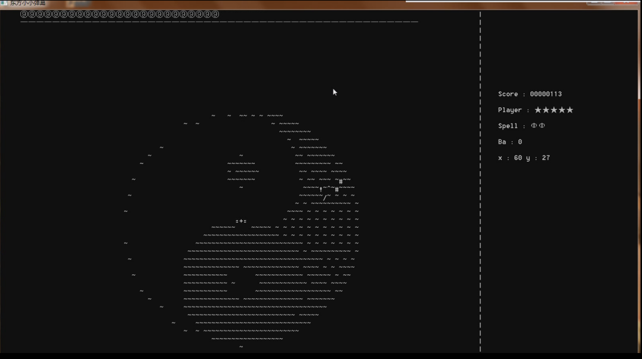Click the upper # enemy character

tap(341, 181)
